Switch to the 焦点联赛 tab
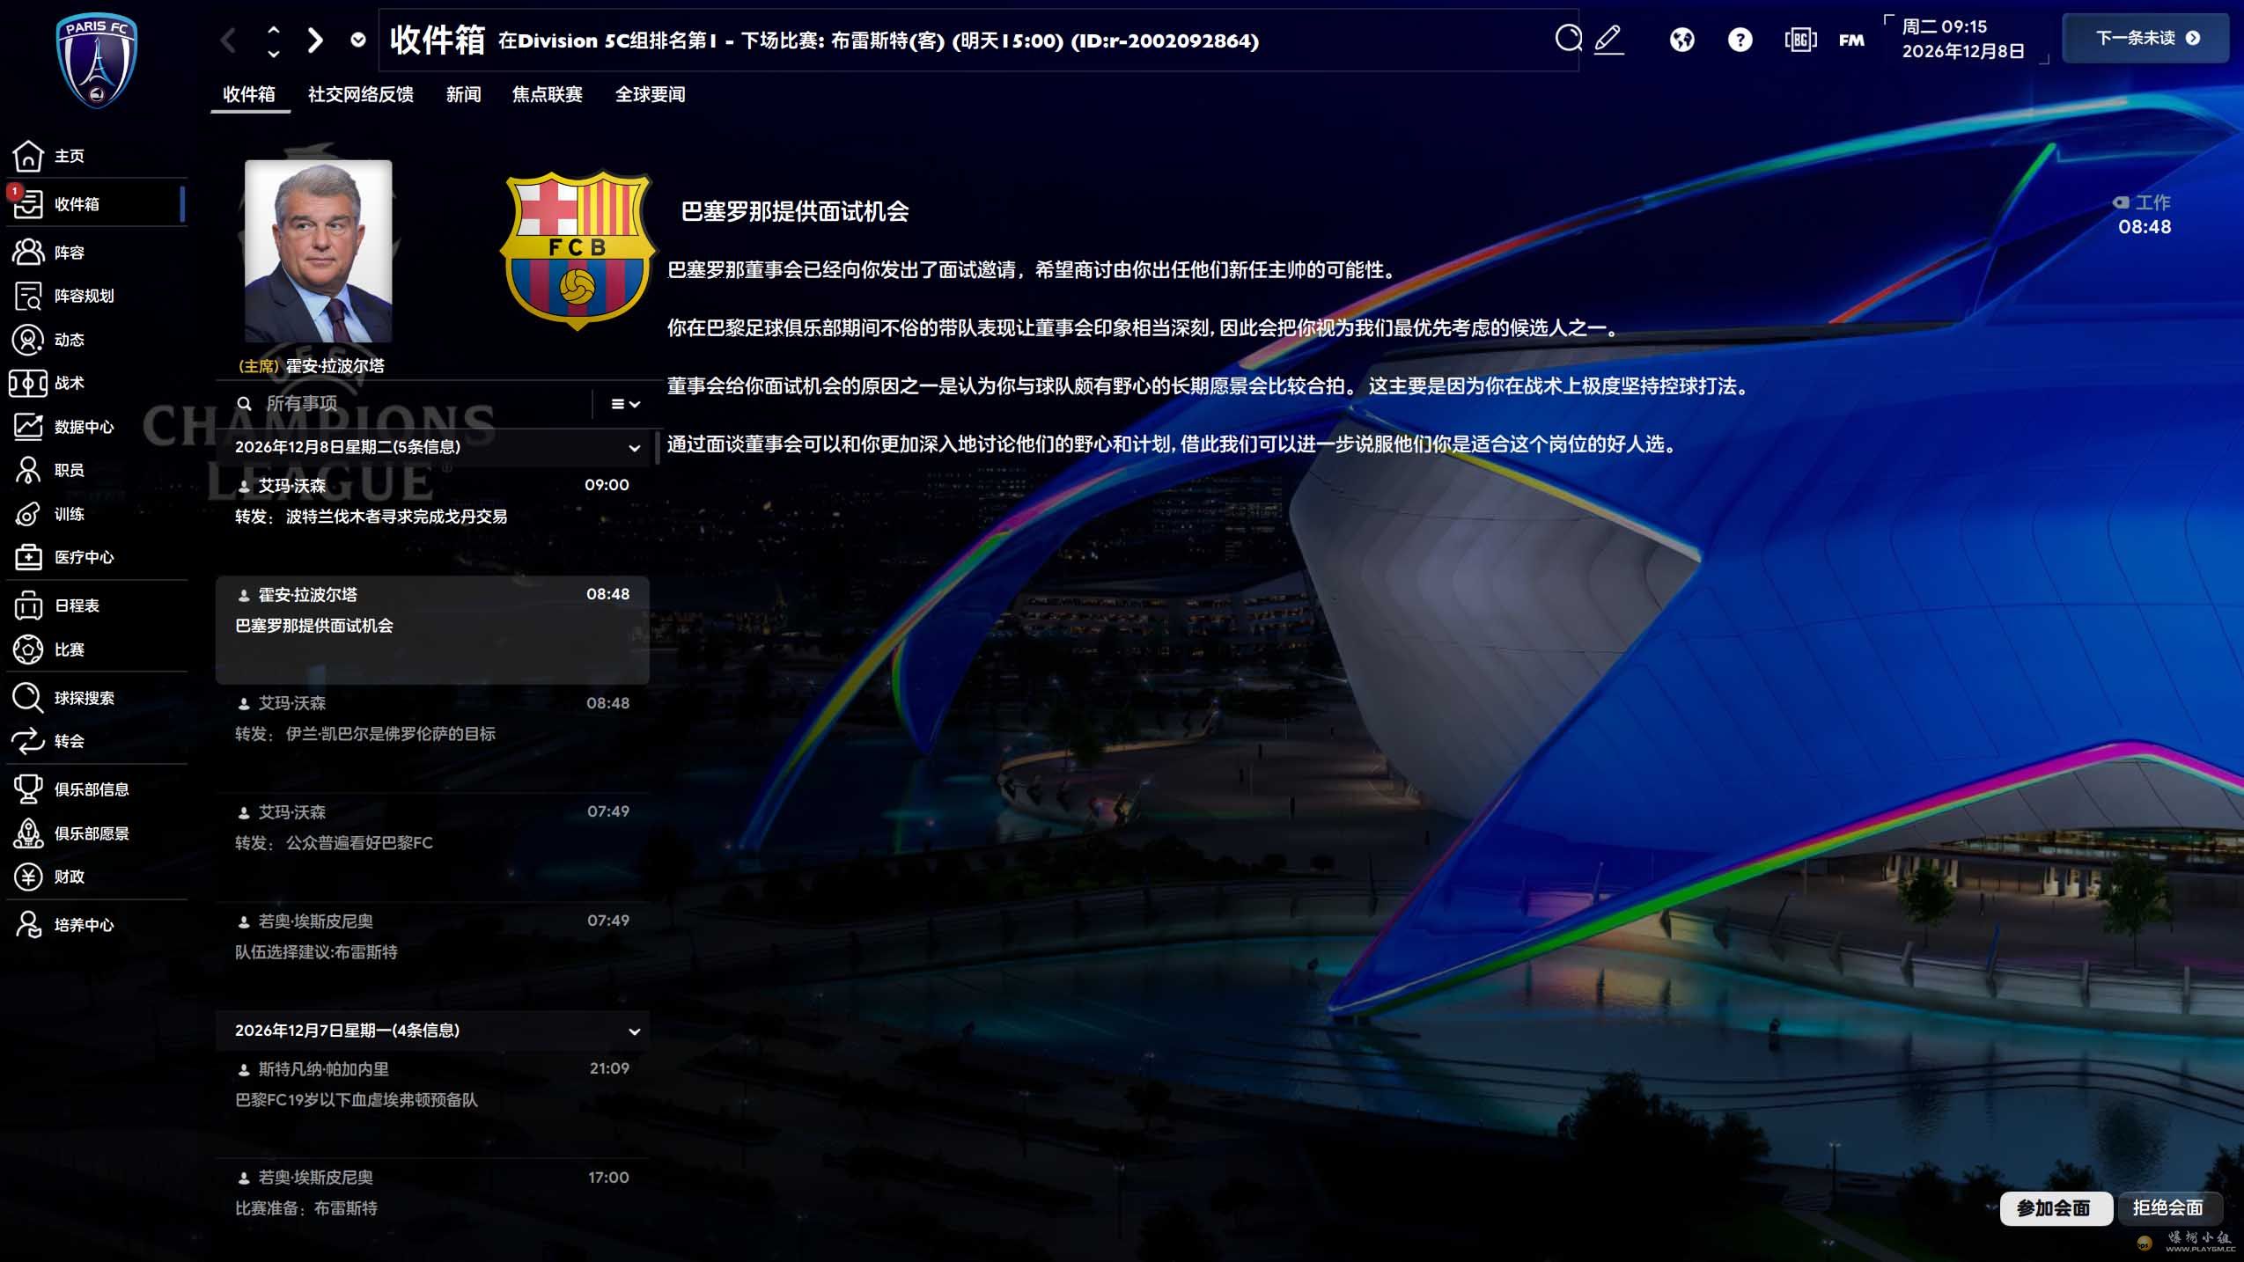This screenshot has height=1262, width=2244. point(547,94)
